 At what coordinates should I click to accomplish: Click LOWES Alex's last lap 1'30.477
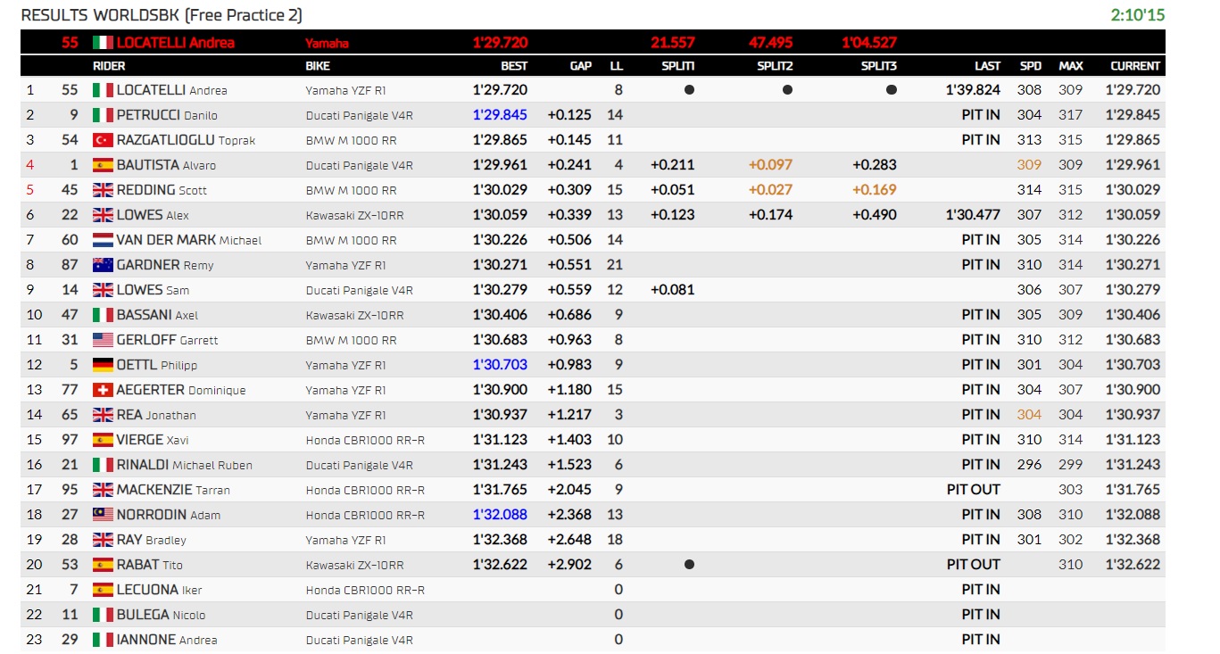click(x=973, y=215)
